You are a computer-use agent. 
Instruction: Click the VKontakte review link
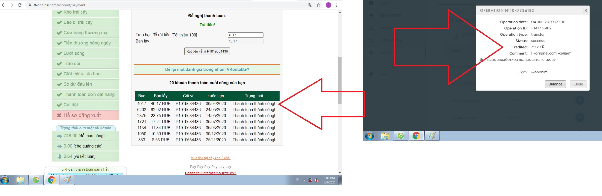[x=207, y=70]
